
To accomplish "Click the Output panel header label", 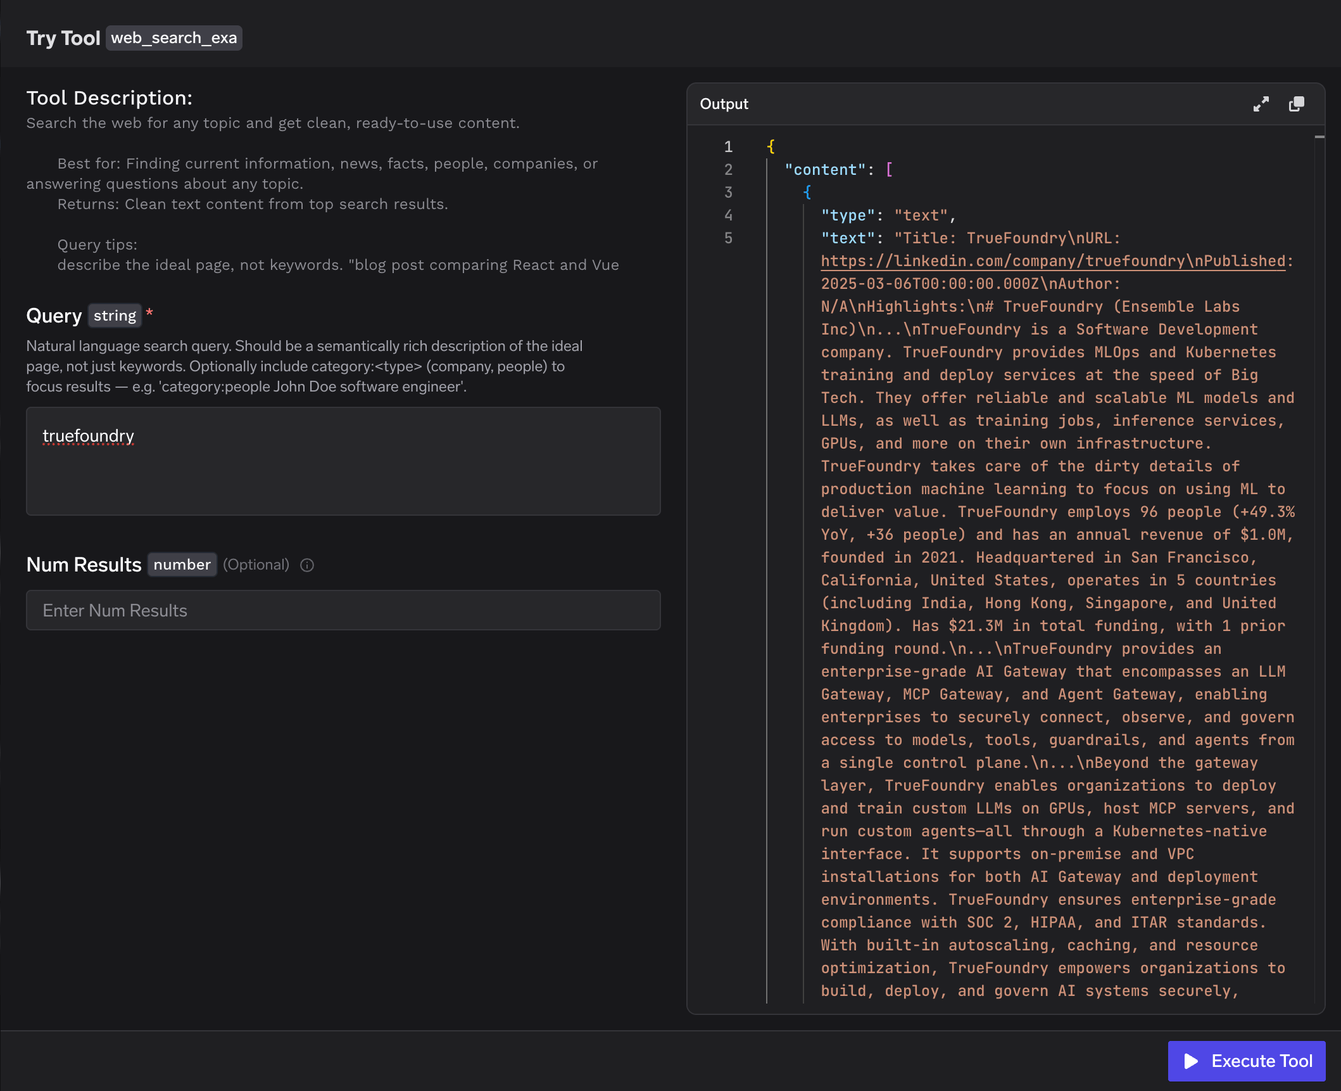I will (724, 104).
